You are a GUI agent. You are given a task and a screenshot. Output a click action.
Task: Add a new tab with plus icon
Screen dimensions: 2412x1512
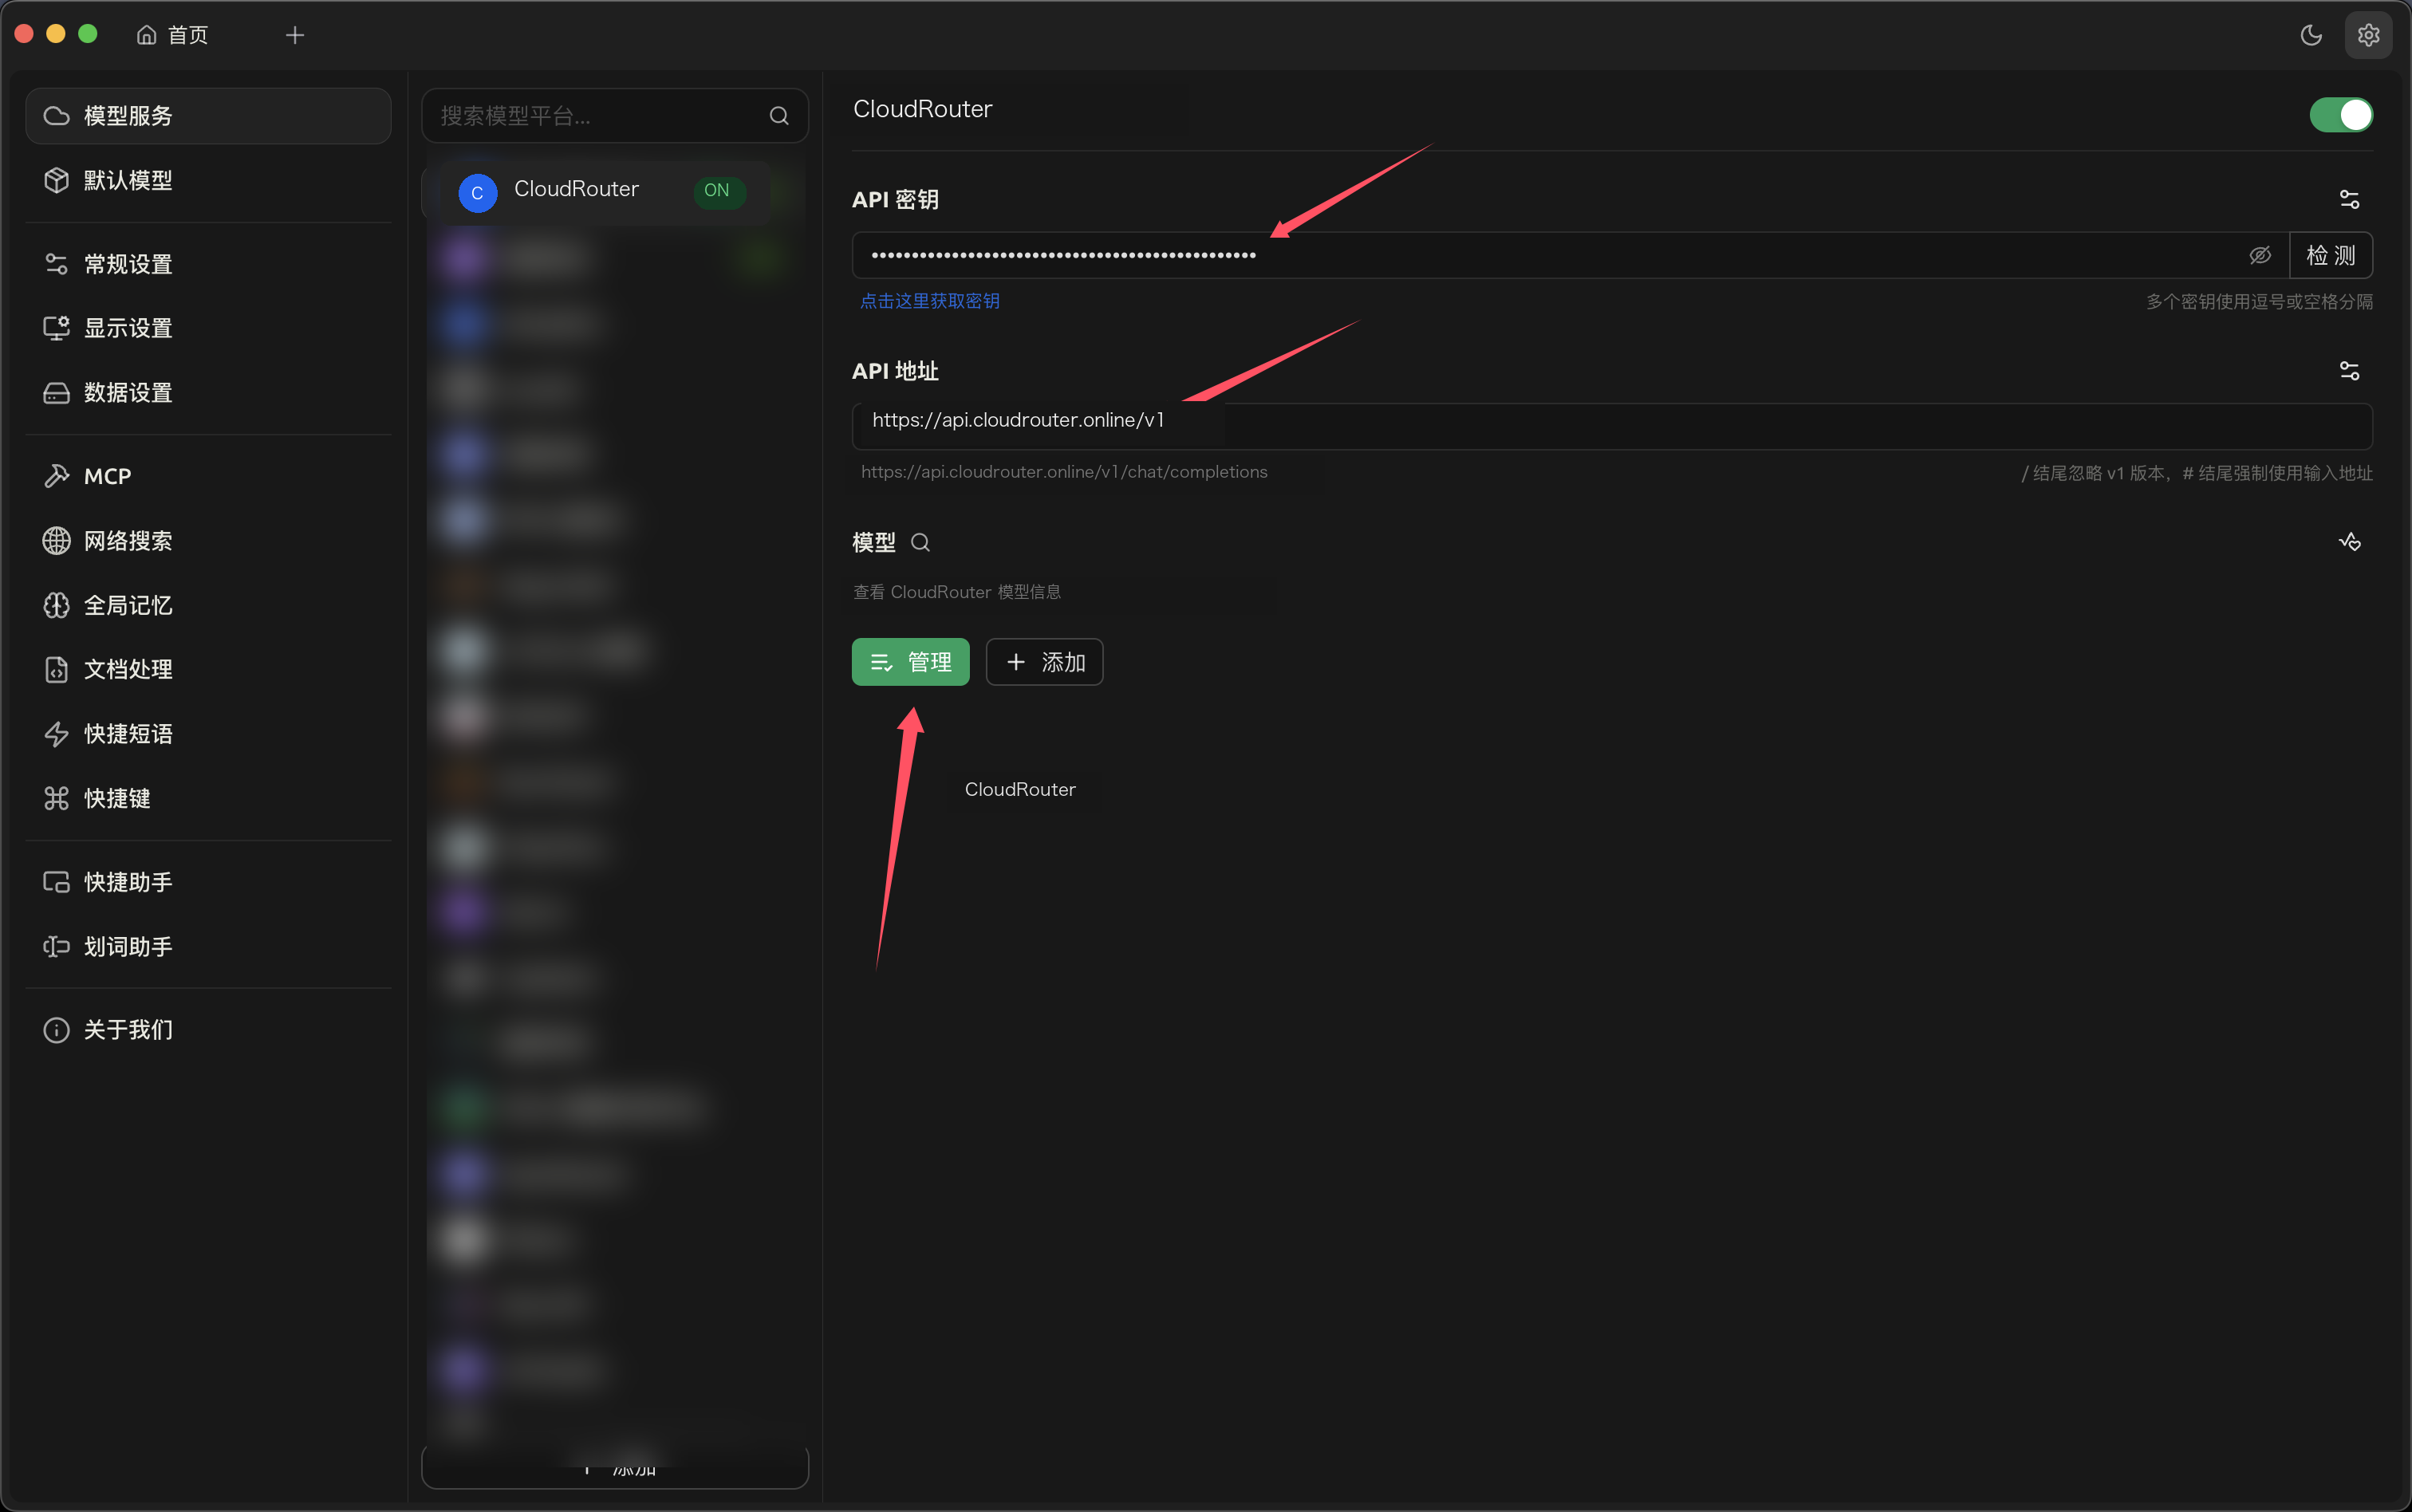coord(295,35)
